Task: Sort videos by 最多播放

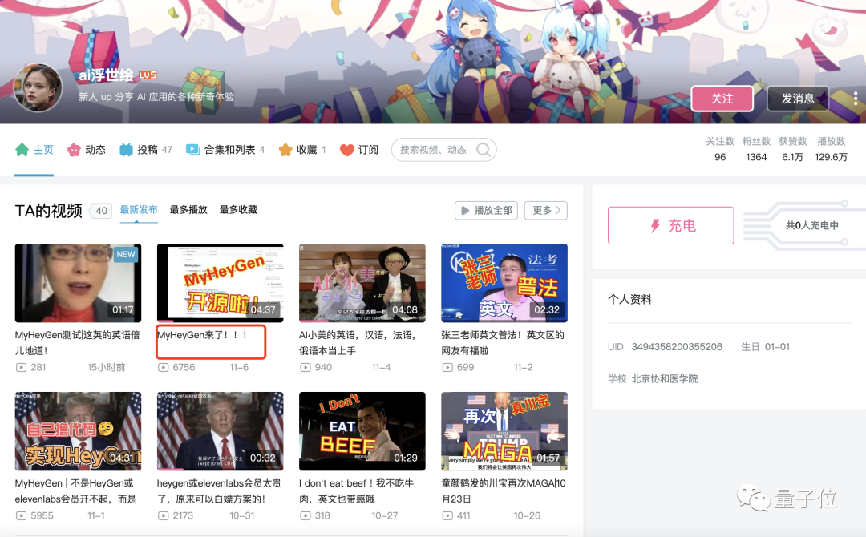Action: (x=188, y=210)
